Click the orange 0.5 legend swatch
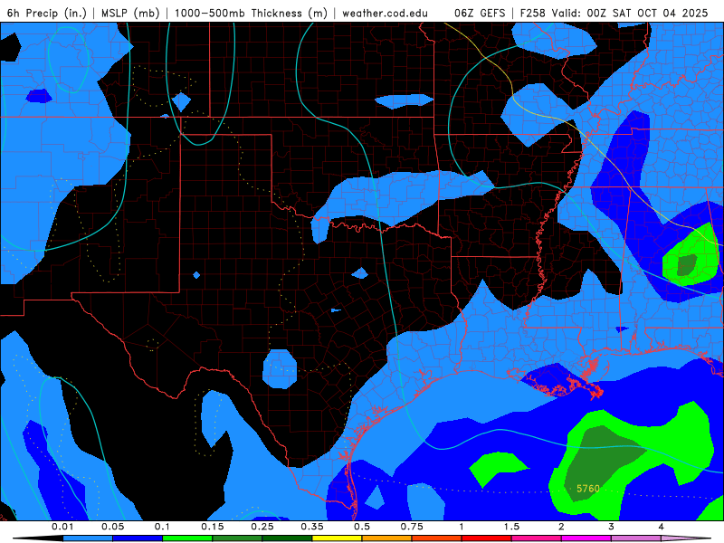 [x=387, y=538]
